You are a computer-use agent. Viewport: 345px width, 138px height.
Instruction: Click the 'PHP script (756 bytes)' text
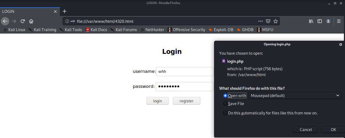tap(263, 69)
